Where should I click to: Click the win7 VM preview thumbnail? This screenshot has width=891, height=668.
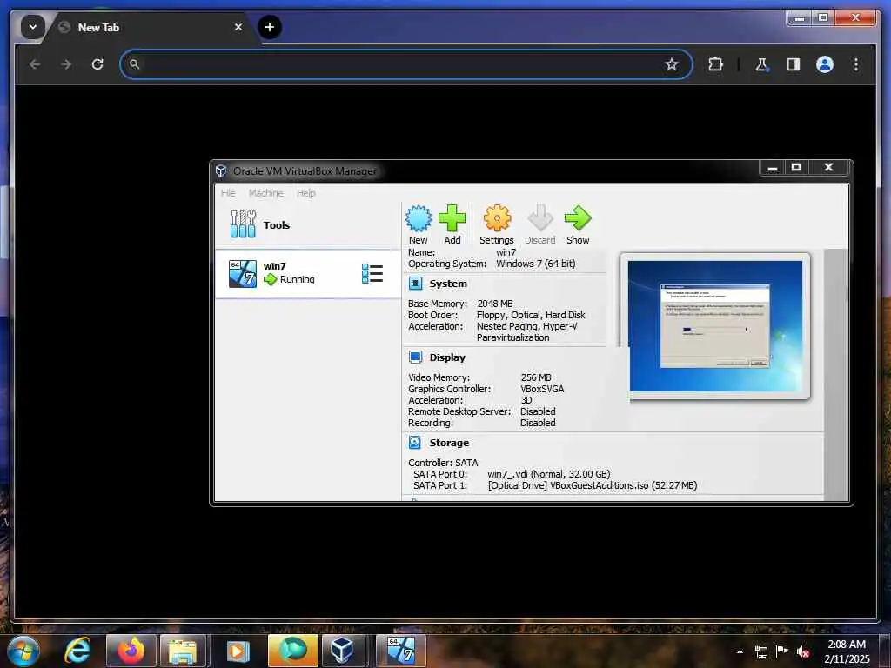tap(715, 326)
